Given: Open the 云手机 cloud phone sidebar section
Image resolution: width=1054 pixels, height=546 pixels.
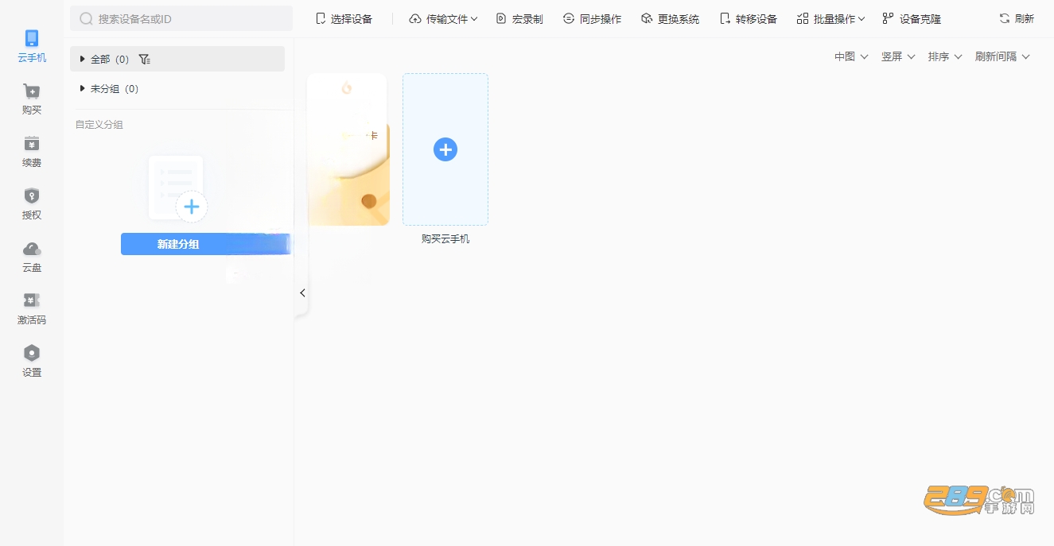Looking at the screenshot, I should (x=32, y=46).
